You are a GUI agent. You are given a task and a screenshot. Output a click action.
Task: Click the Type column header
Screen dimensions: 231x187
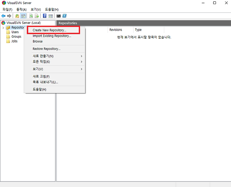(x=149, y=30)
